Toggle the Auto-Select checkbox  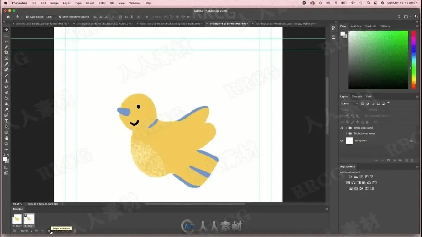point(27,17)
